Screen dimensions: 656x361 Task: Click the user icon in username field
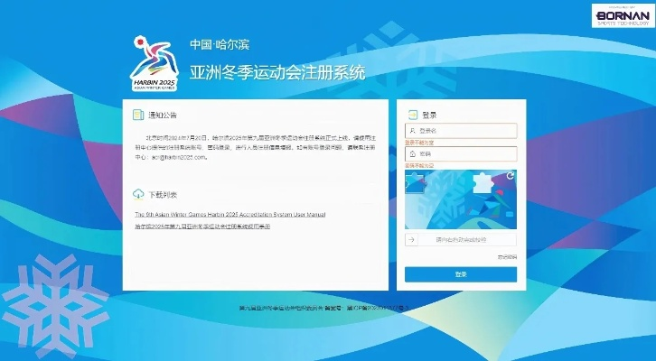pyautogui.click(x=413, y=131)
